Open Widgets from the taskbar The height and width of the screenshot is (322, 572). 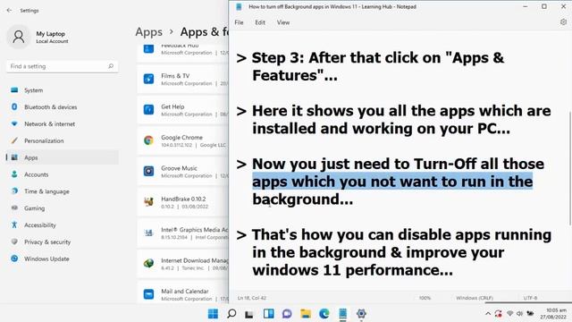268,313
